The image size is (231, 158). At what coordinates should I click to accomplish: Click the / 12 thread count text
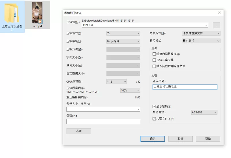click(138, 82)
